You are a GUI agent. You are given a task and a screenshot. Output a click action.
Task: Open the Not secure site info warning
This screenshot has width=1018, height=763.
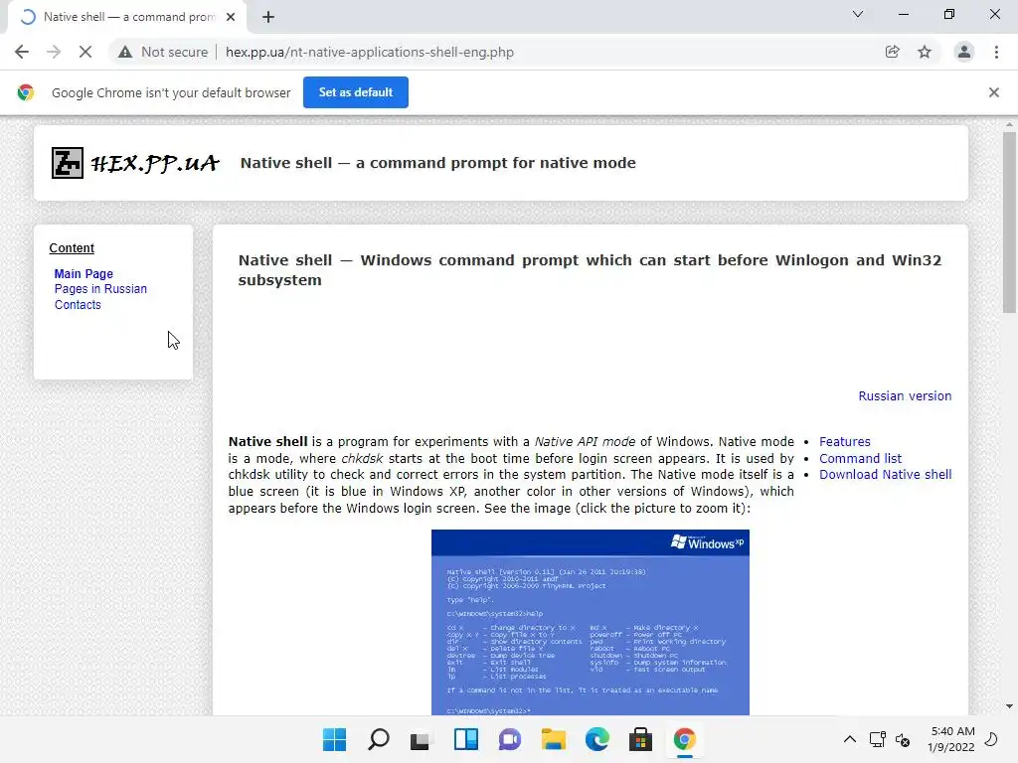[x=163, y=52]
